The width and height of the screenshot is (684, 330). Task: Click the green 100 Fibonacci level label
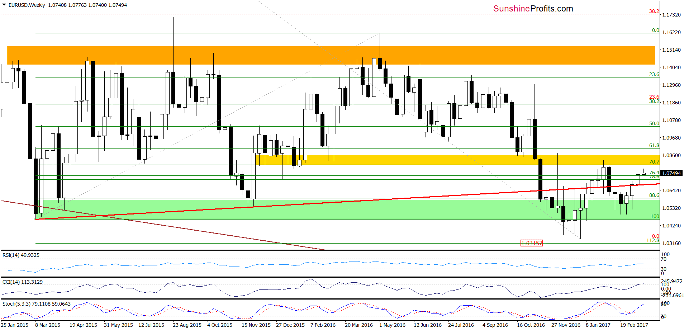(655, 216)
